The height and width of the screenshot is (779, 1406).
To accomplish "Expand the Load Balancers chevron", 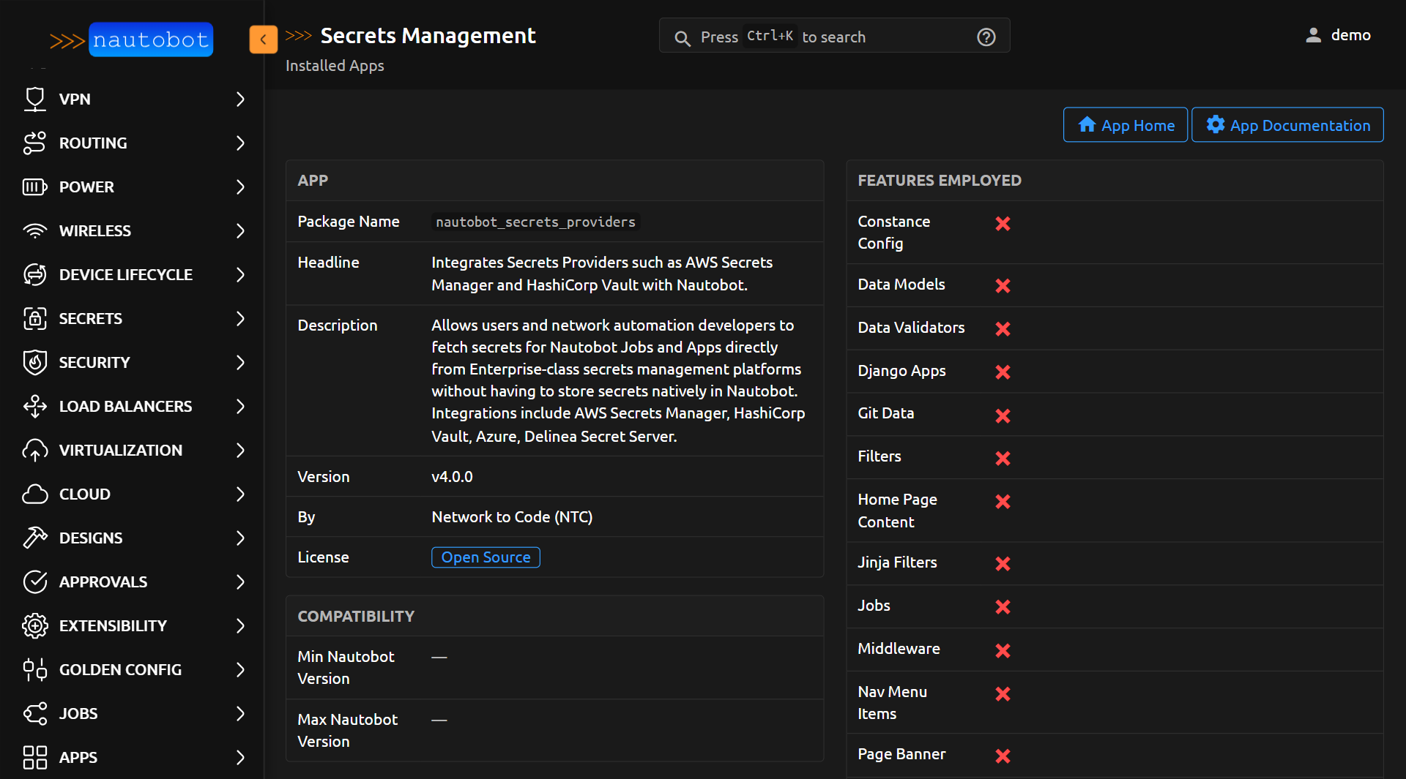I will pyautogui.click(x=240, y=406).
